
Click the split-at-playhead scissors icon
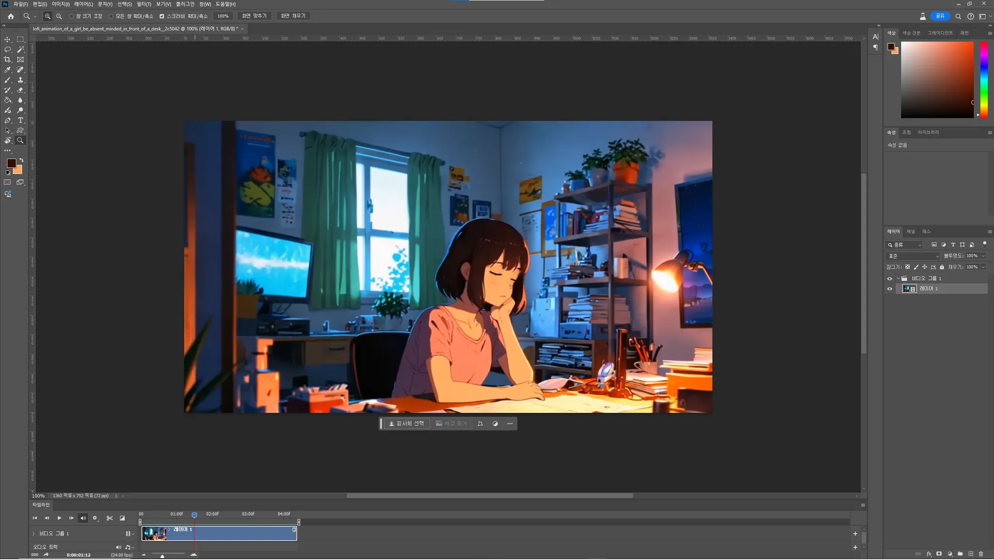pyautogui.click(x=110, y=518)
